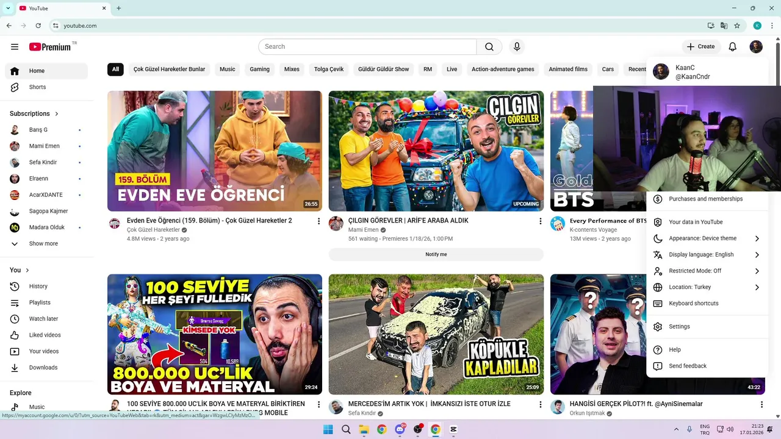Open the Subscriptions section header
The image size is (781, 439).
34,114
